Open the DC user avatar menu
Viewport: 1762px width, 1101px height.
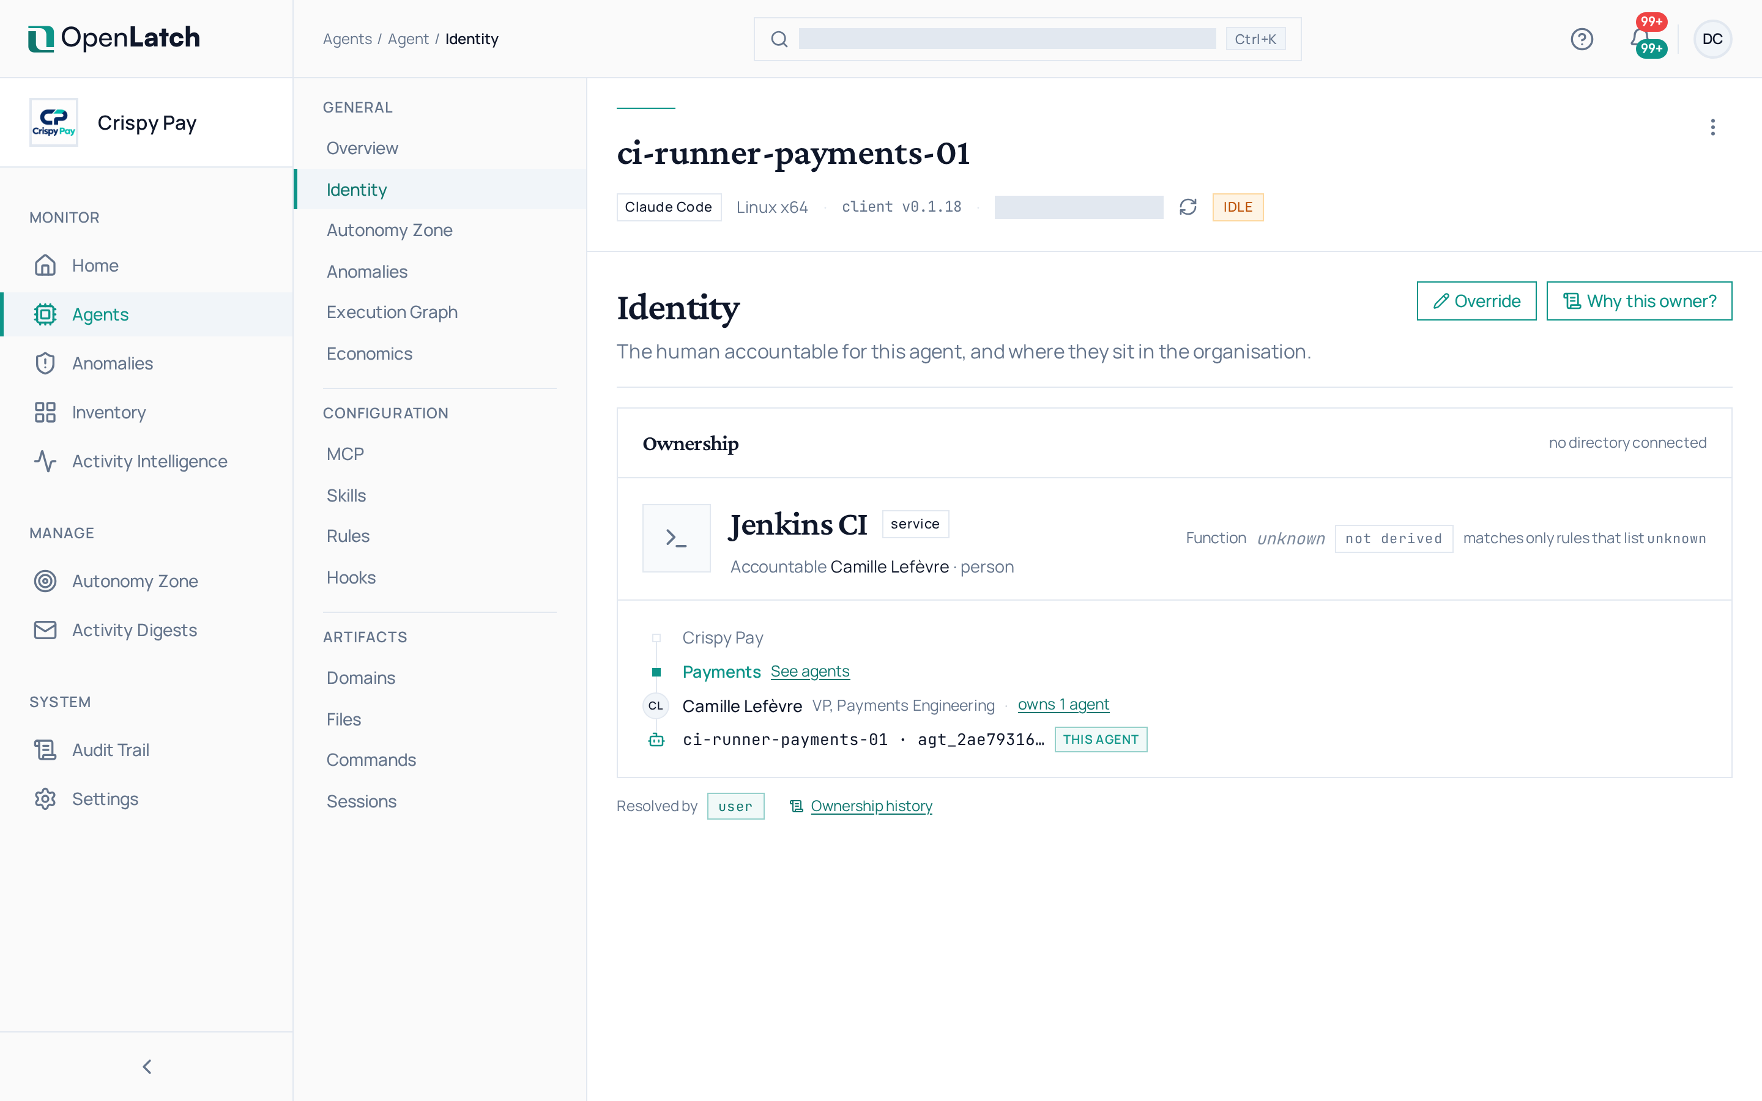1712,39
